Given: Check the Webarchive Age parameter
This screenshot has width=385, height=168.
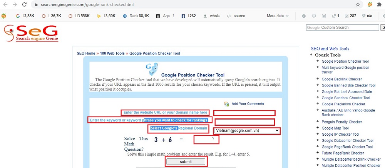Looking at the screenshot, I should [x=165, y=16].
